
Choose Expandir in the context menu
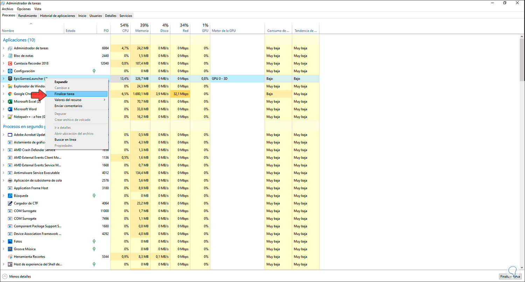(77, 82)
